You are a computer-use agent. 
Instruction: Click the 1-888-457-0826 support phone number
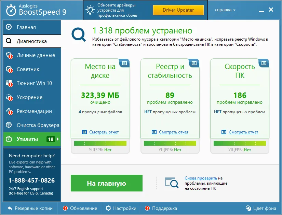32,180
